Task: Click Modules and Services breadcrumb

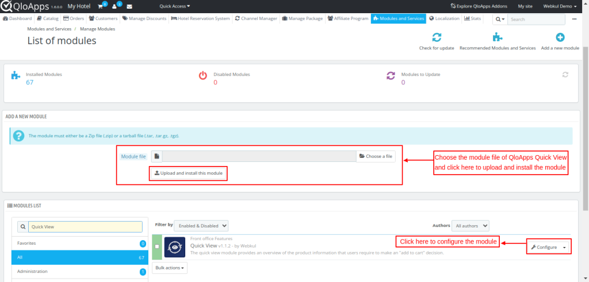Action: (x=49, y=29)
